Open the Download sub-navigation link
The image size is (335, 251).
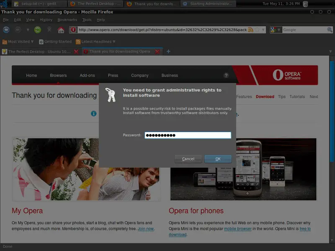(265, 97)
